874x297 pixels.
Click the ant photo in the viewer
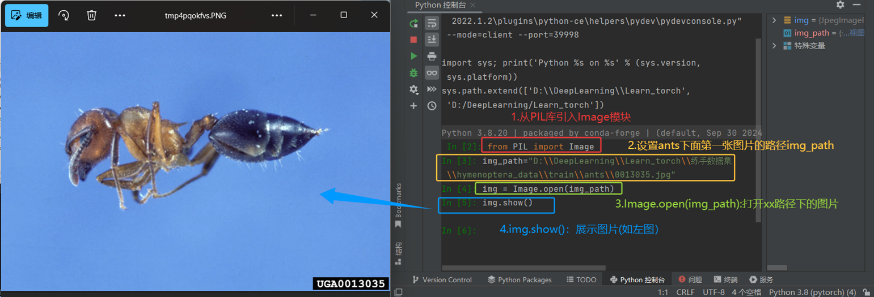pyautogui.click(x=195, y=161)
